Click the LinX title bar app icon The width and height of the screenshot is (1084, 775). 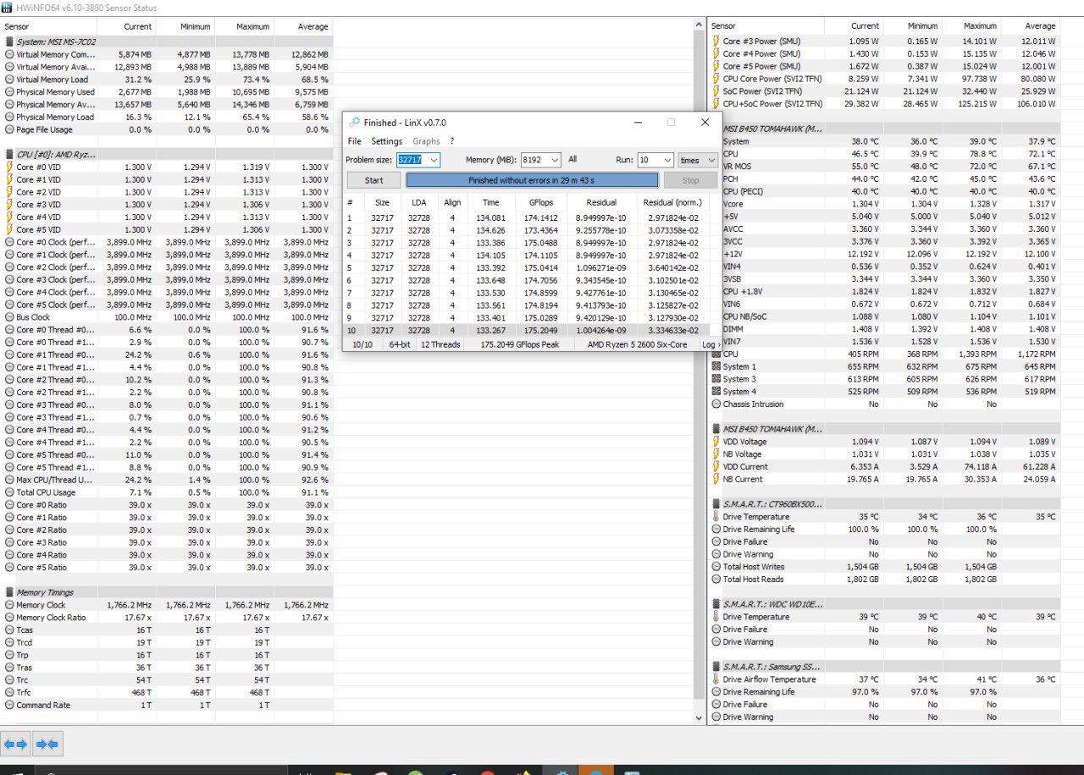click(x=354, y=123)
